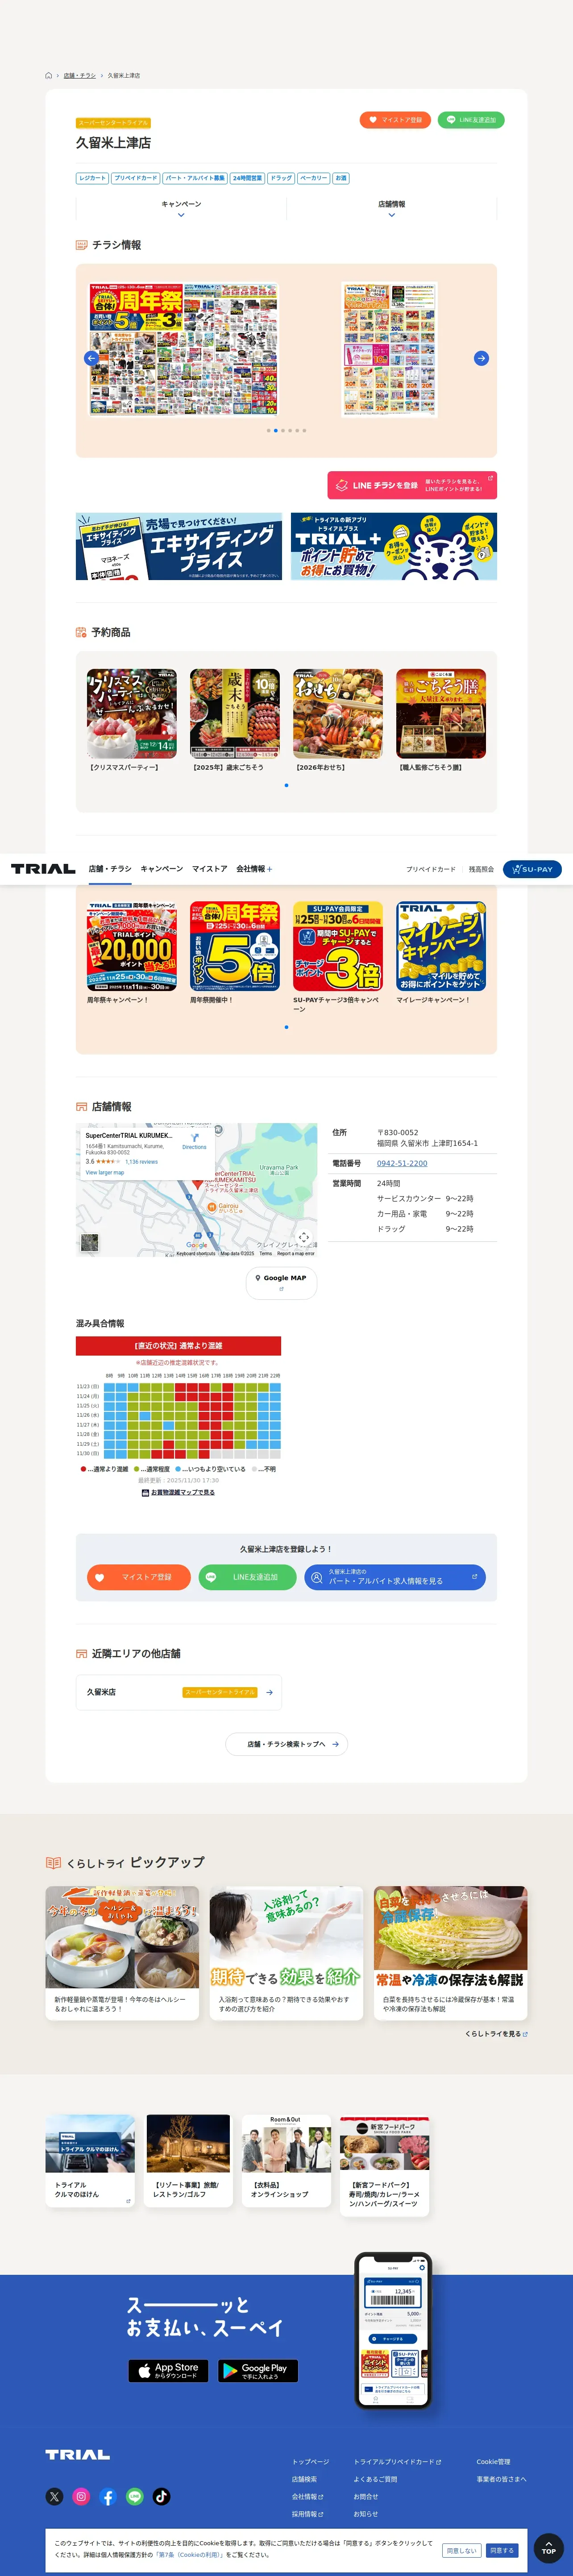Open お買物混雑マップで見る link
This screenshot has width=573, height=2576.
coord(178,1492)
